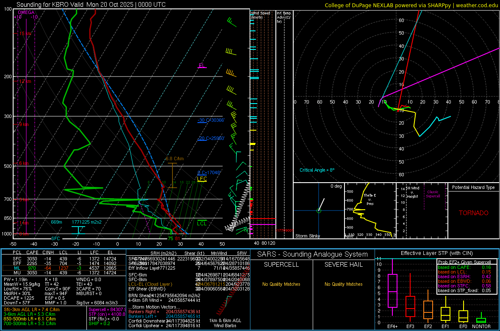Image resolution: width=500 pixels, height=331 pixels.
Task: Select the EFF parcel row
Action: pos(64,263)
